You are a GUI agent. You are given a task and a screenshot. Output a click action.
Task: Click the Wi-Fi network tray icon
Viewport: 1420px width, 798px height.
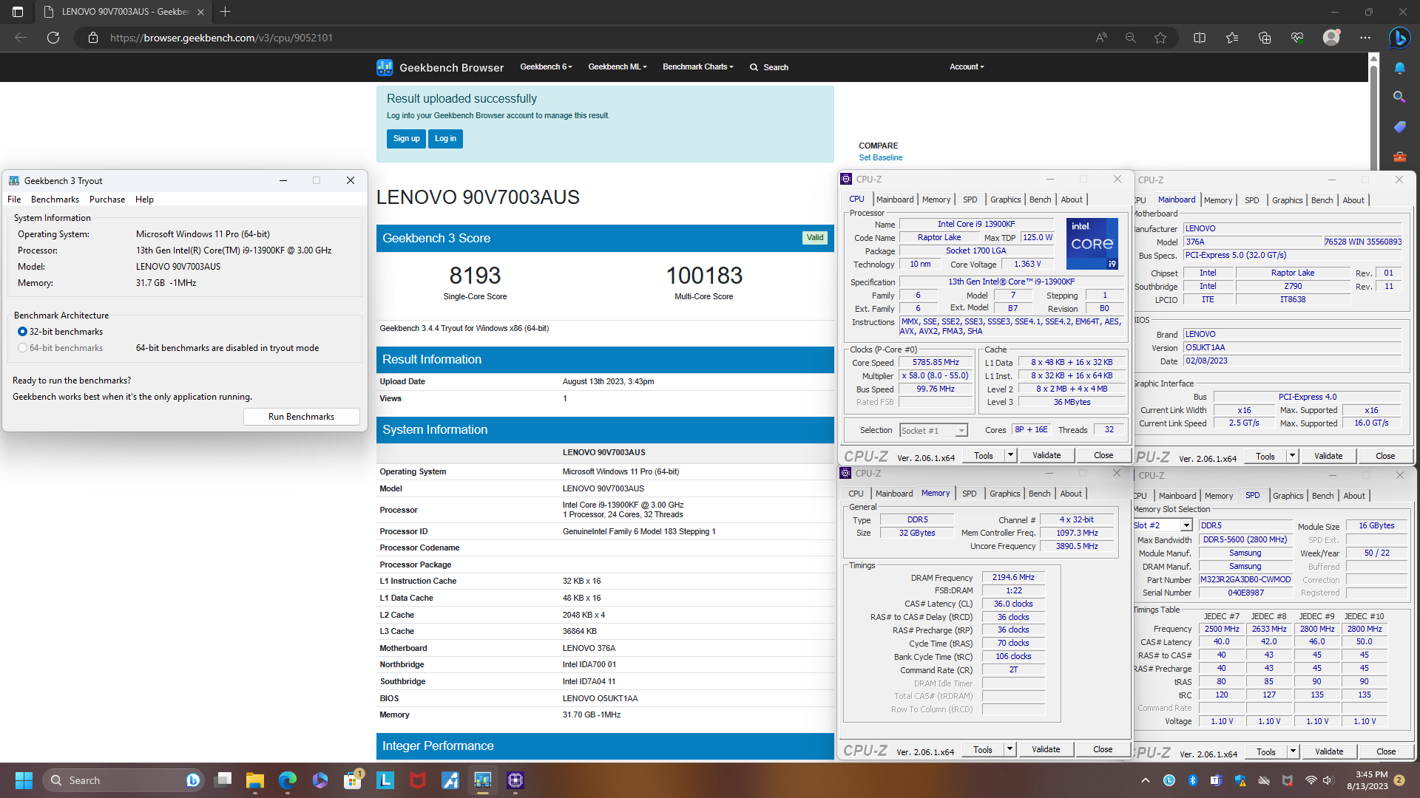pyautogui.click(x=1311, y=780)
